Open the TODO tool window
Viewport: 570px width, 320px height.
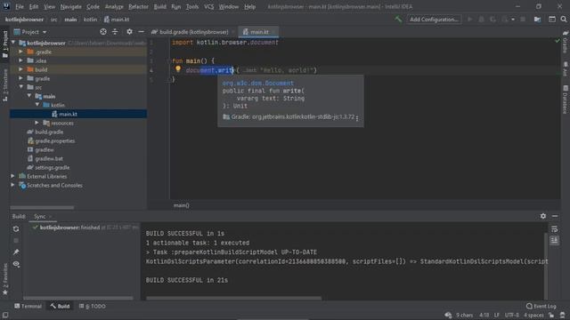(x=93, y=306)
